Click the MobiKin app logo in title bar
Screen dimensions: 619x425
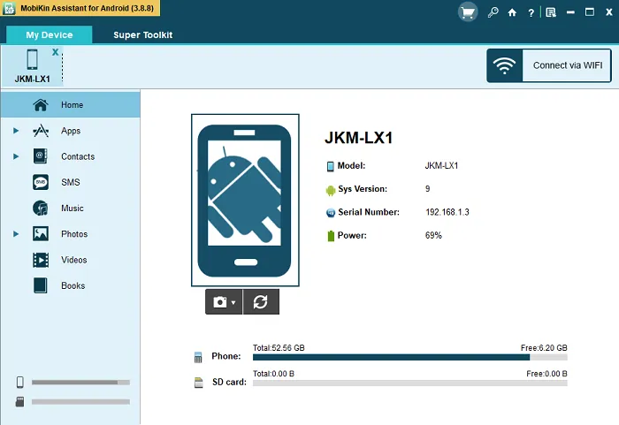(9, 8)
